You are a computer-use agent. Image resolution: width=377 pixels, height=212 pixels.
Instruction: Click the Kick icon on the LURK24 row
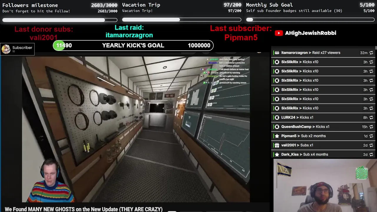[277, 117]
